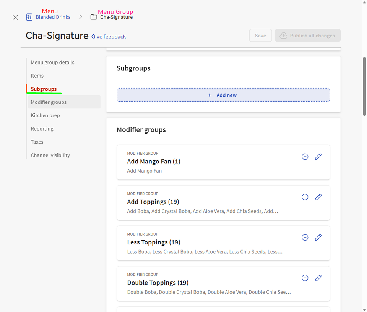Click the scrollbar up arrow
The image size is (367, 312).
tap(364, 2)
